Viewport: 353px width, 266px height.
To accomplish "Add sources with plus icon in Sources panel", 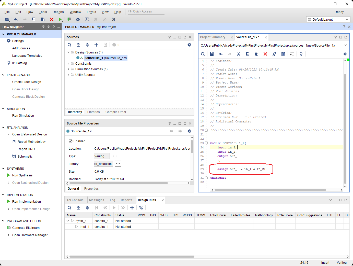I will coord(96,45).
